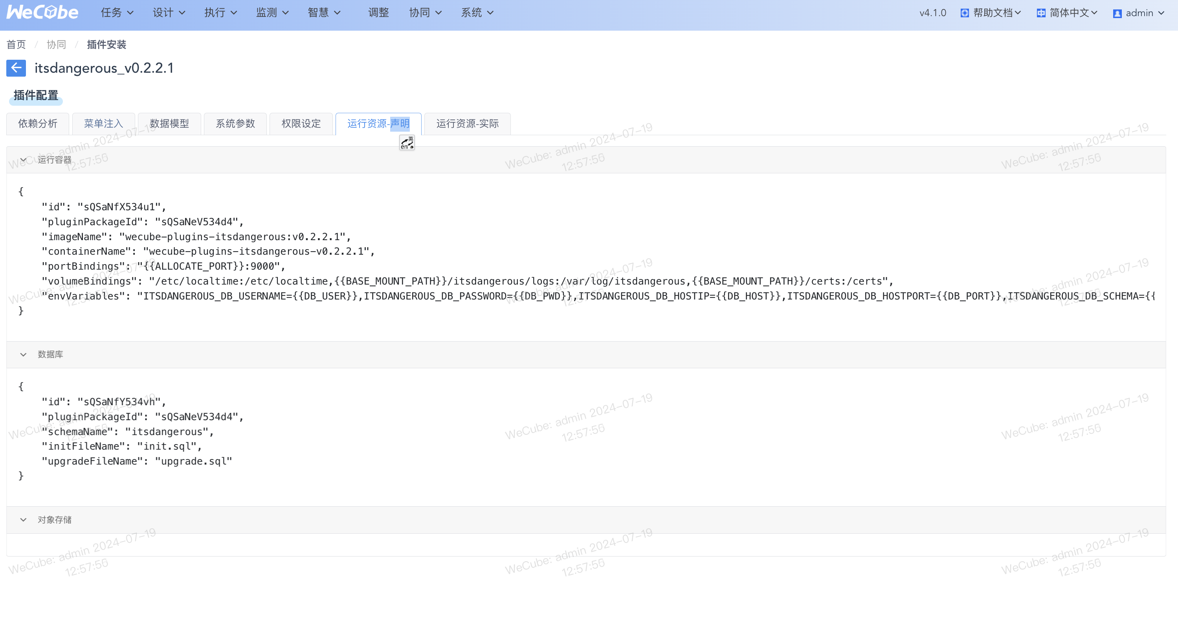
Task: Switch to the 菜单注入 tab
Action: pos(103,123)
